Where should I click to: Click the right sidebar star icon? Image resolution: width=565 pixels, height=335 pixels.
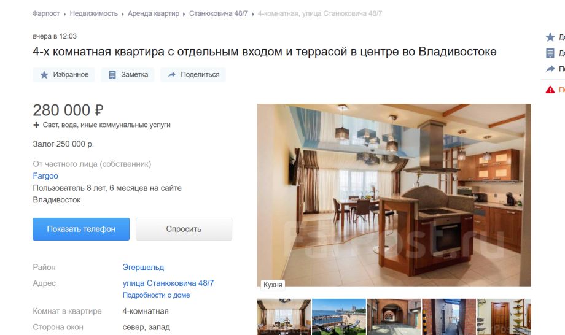(550, 37)
